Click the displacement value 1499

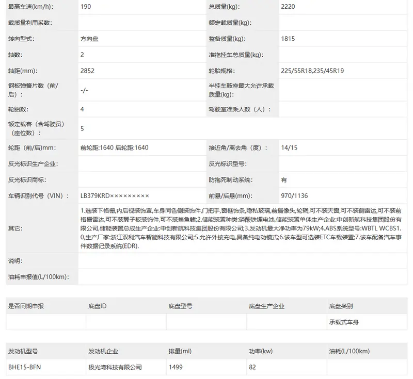(176, 367)
